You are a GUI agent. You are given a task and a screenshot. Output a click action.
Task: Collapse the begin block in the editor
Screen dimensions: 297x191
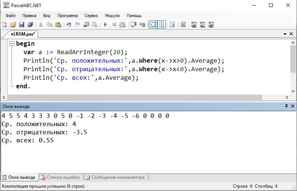12,43
